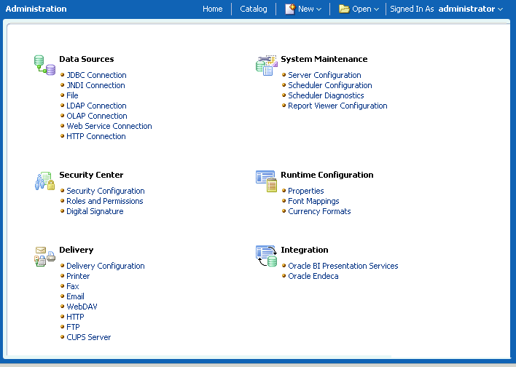
Task: Open Security Configuration link
Action: [106, 191]
